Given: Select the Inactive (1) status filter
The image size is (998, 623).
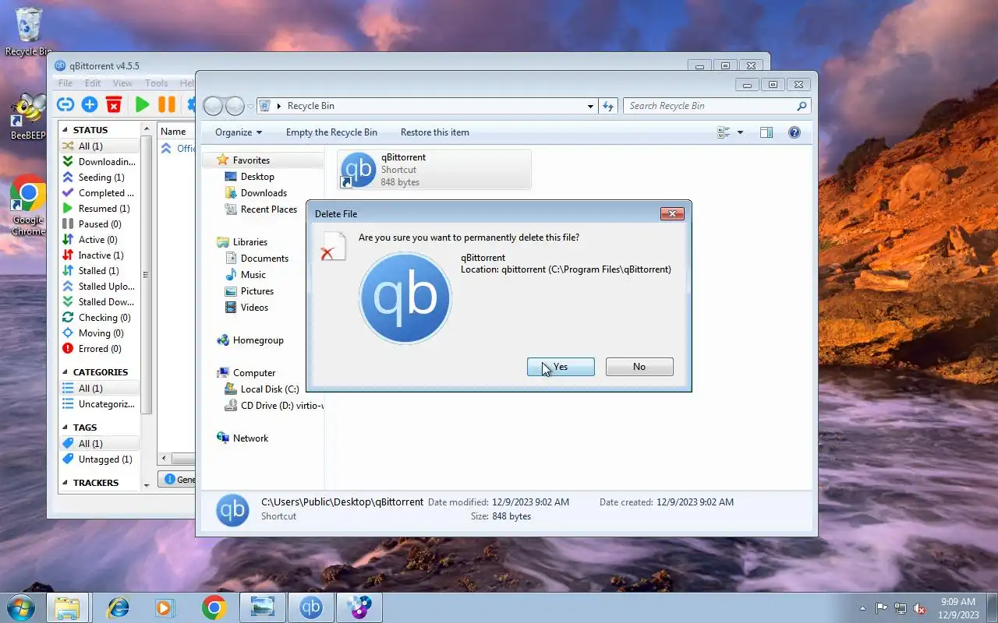Looking at the screenshot, I should click(99, 255).
